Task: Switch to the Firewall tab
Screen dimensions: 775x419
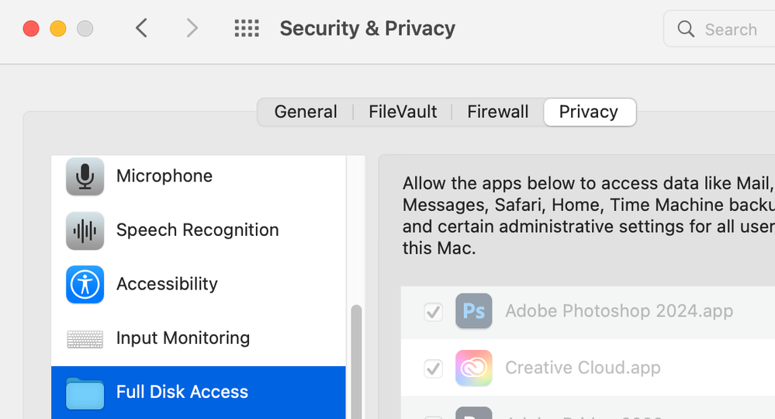Action: click(x=497, y=112)
